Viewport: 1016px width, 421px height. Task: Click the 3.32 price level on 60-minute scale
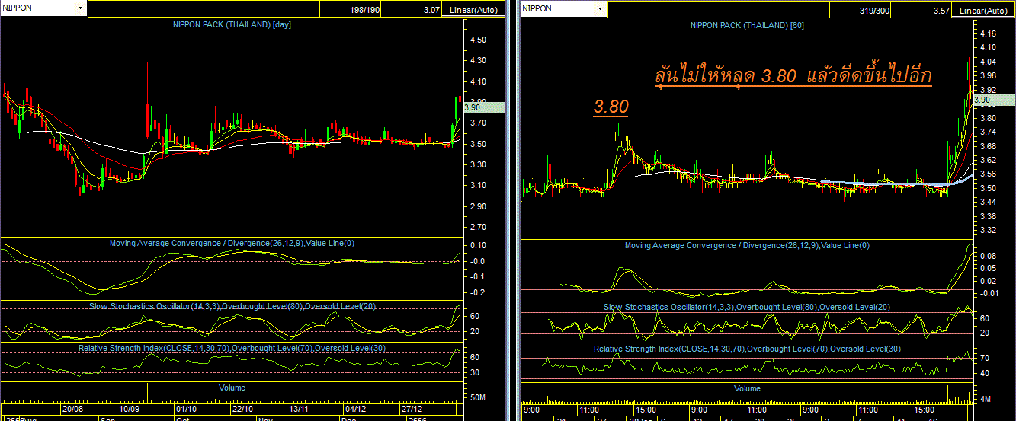[x=989, y=229]
